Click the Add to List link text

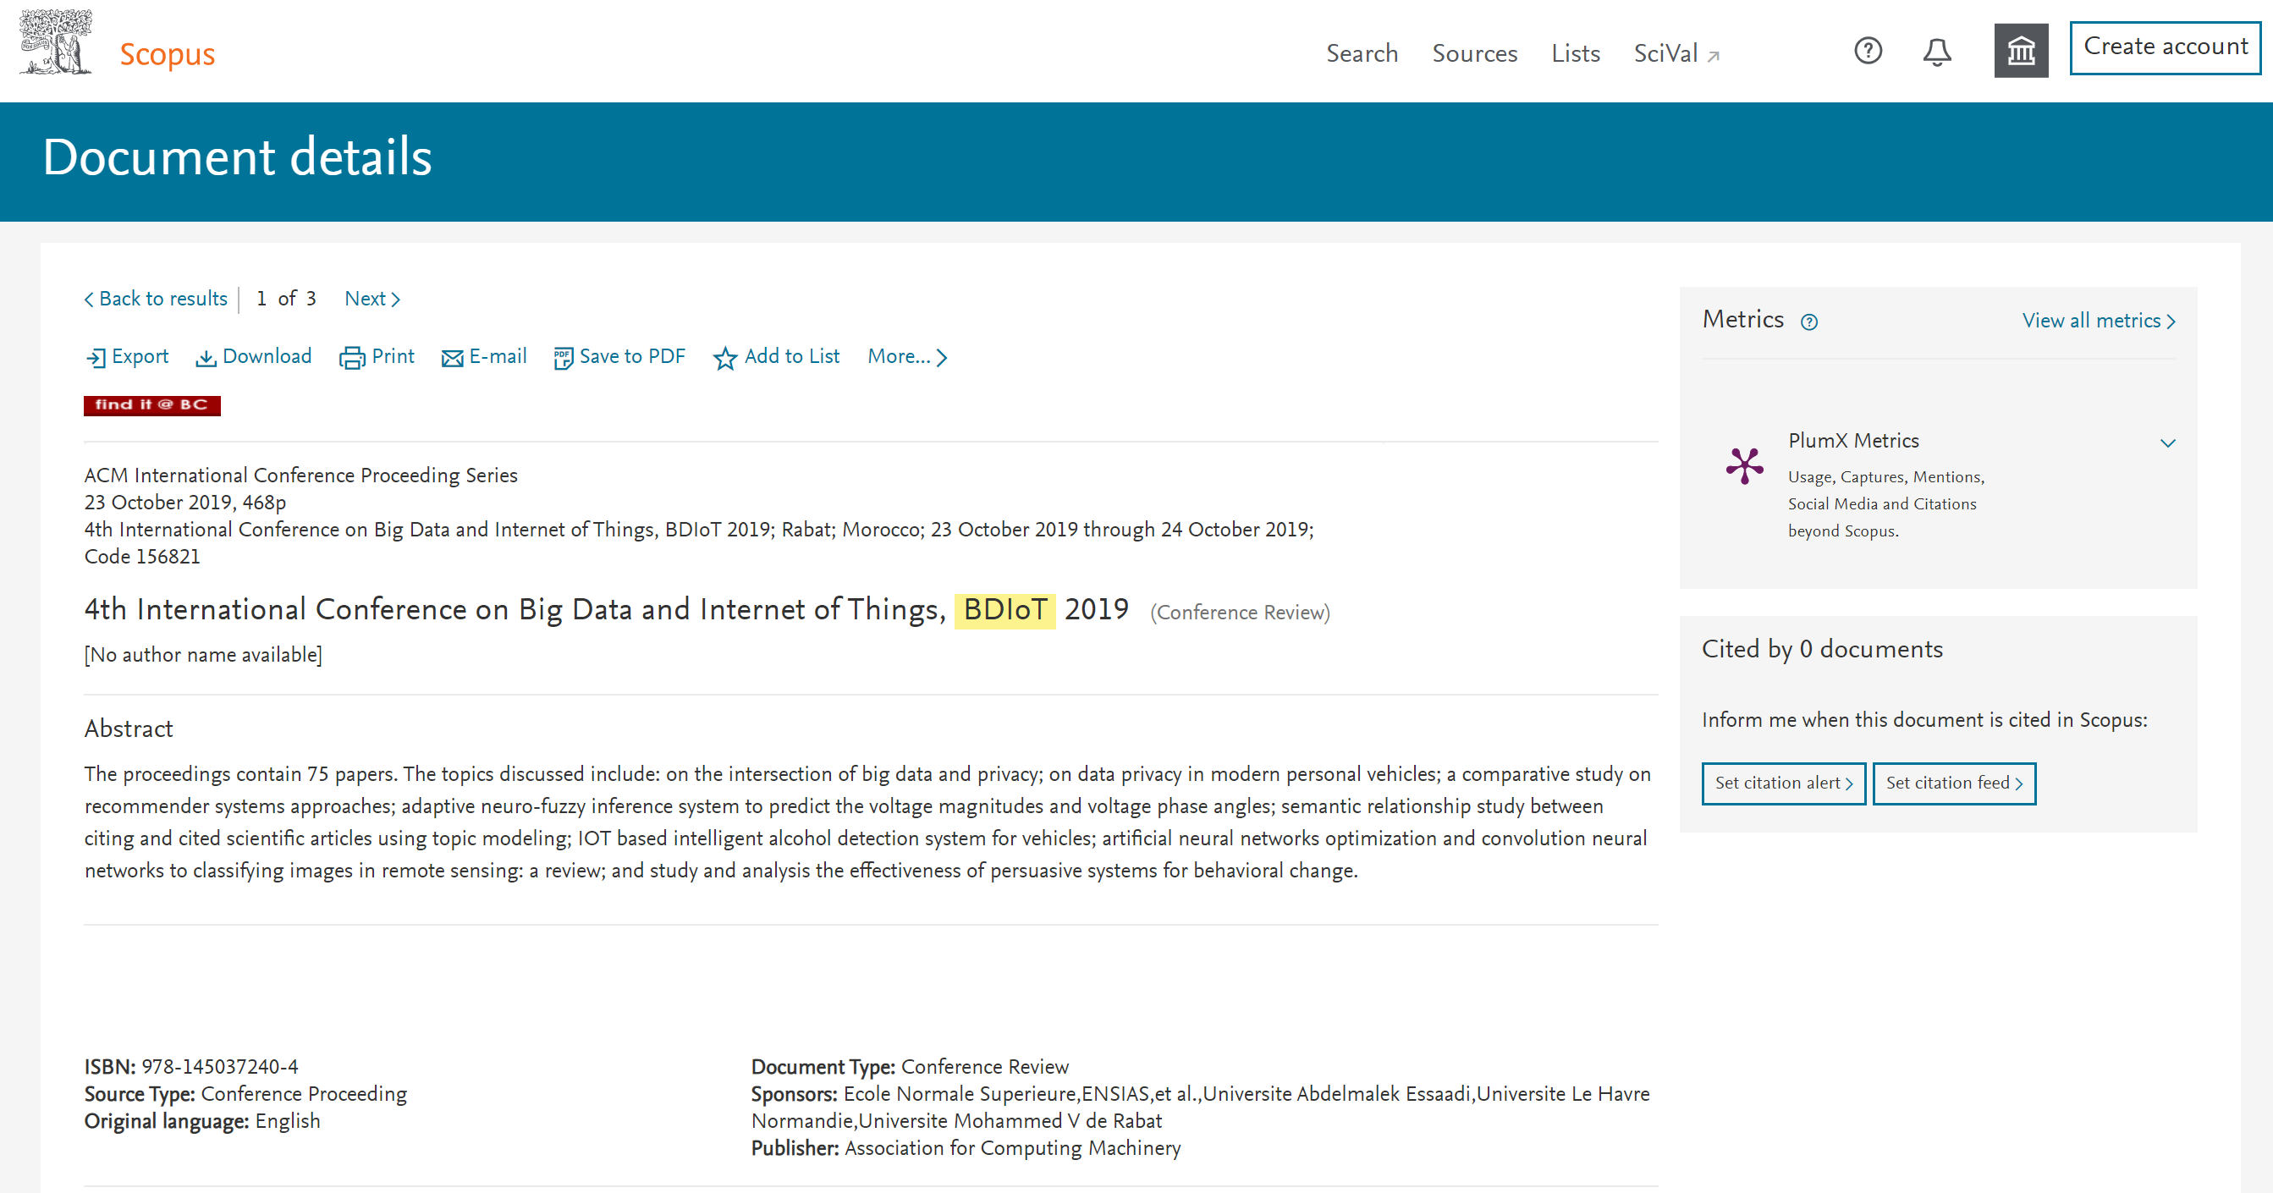point(791,355)
